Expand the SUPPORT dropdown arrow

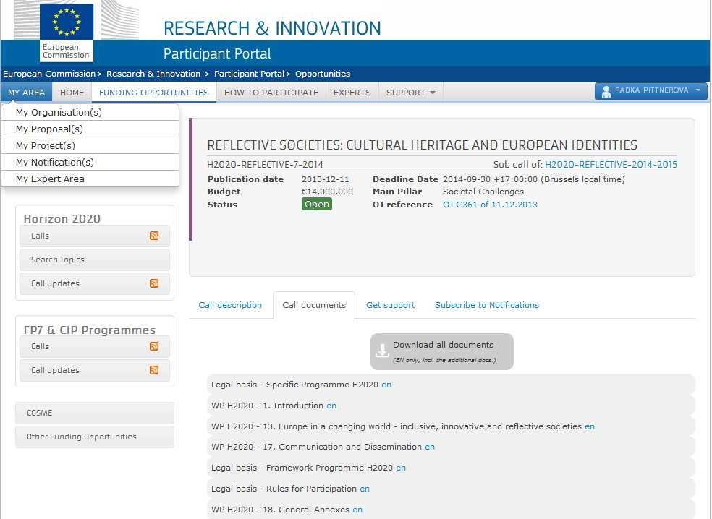pyautogui.click(x=432, y=93)
